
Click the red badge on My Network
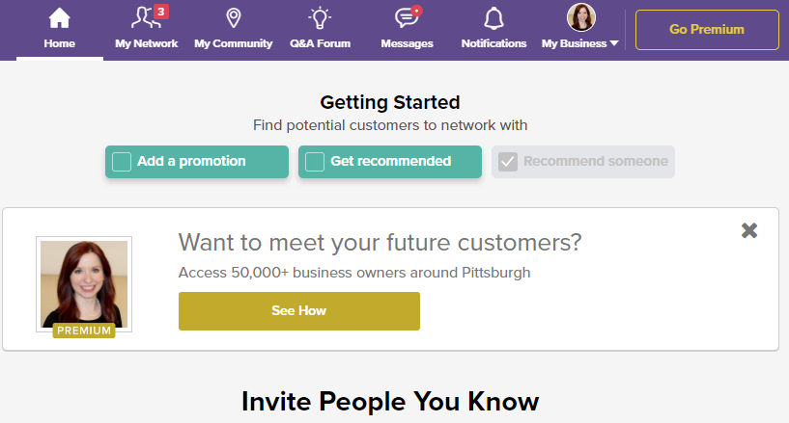(x=161, y=11)
